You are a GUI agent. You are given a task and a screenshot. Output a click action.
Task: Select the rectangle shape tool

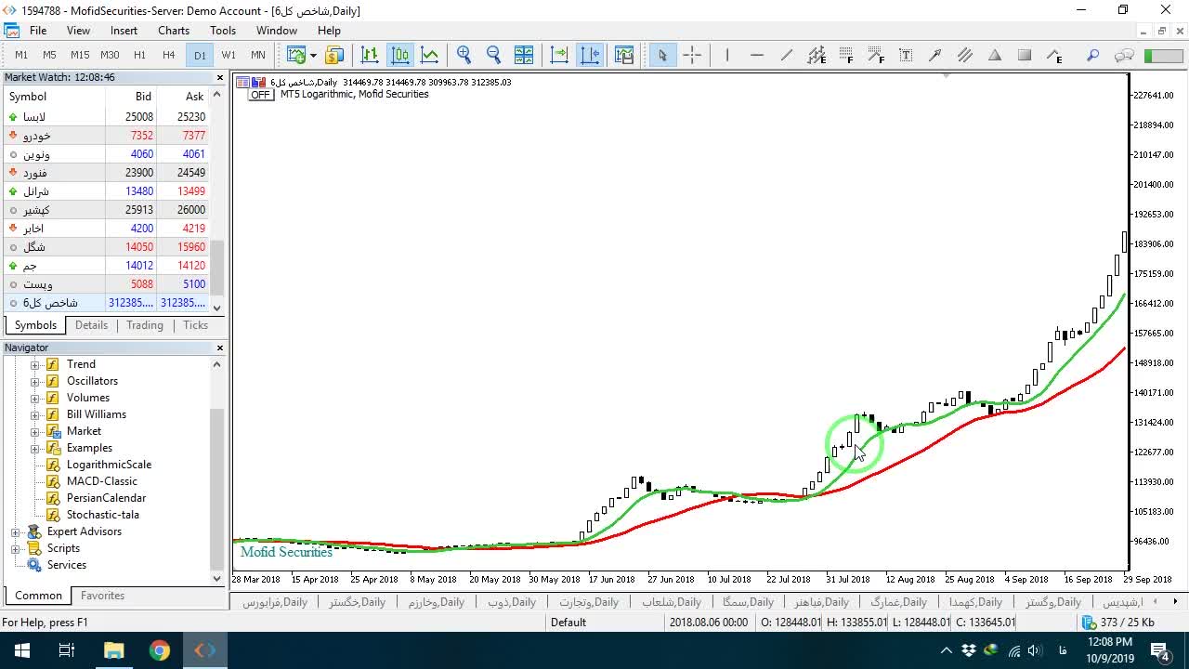tap(1025, 55)
